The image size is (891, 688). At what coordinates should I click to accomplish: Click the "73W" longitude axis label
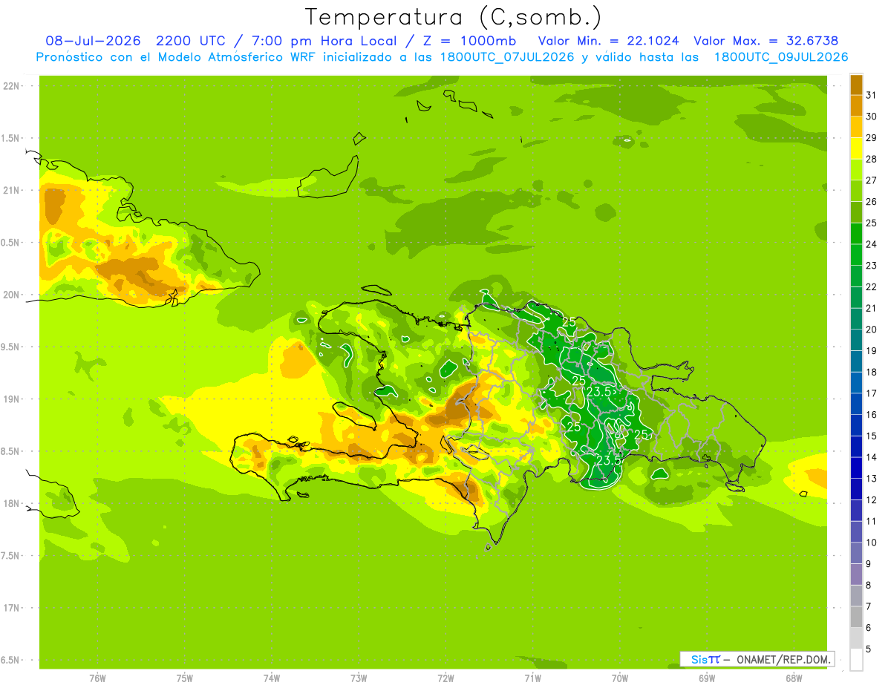(359, 678)
